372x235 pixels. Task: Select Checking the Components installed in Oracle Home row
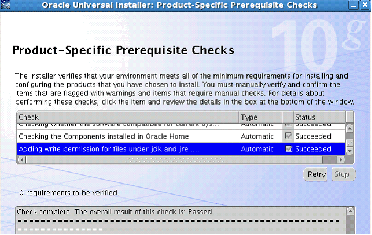tap(181, 136)
